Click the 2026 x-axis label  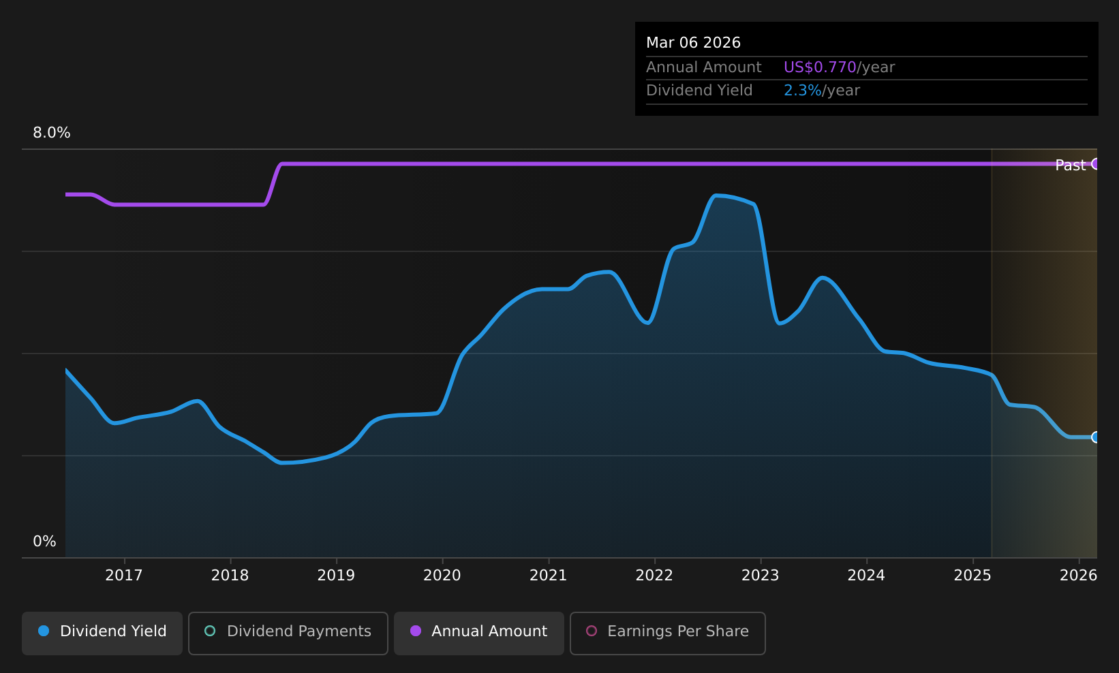[1079, 576]
